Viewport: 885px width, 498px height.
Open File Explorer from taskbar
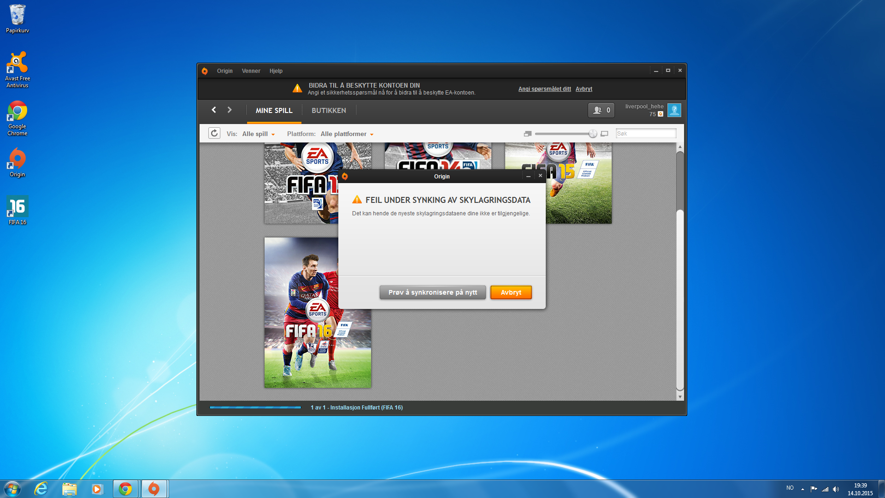point(69,489)
